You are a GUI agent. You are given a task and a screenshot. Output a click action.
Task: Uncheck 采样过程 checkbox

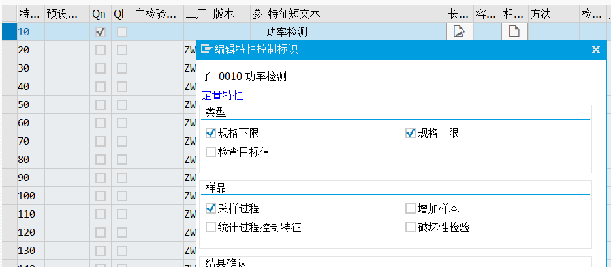[x=211, y=208]
